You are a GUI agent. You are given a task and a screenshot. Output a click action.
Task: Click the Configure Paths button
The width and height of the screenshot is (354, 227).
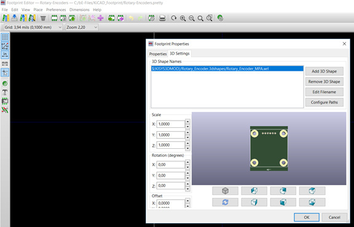click(x=324, y=102)
